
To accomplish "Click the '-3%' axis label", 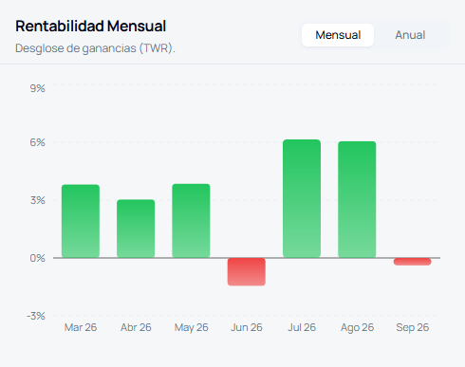I will click(36, 316).
